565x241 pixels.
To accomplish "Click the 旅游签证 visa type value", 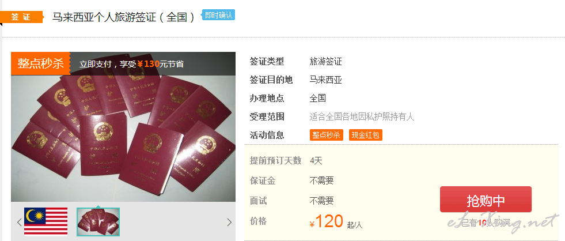I will [x=326, y=61].
